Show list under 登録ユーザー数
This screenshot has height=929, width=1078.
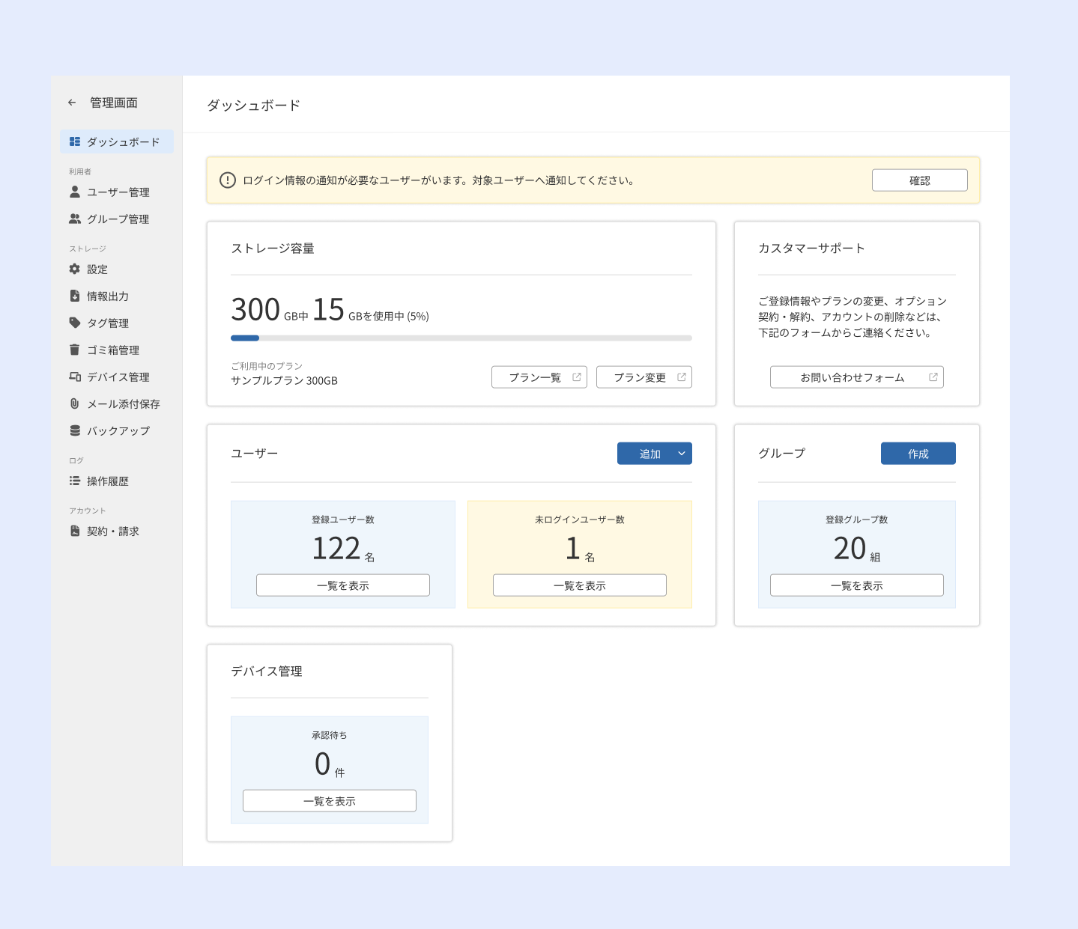click(343, 585)
